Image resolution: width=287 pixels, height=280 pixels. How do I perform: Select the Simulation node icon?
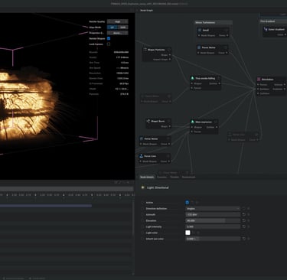tap(259, 80)
